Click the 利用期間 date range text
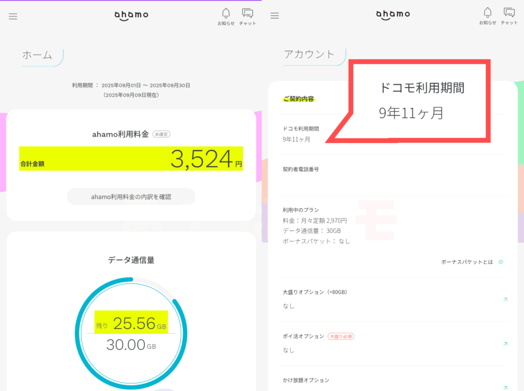Screen dimensions: 524x391 click(131, 85)
